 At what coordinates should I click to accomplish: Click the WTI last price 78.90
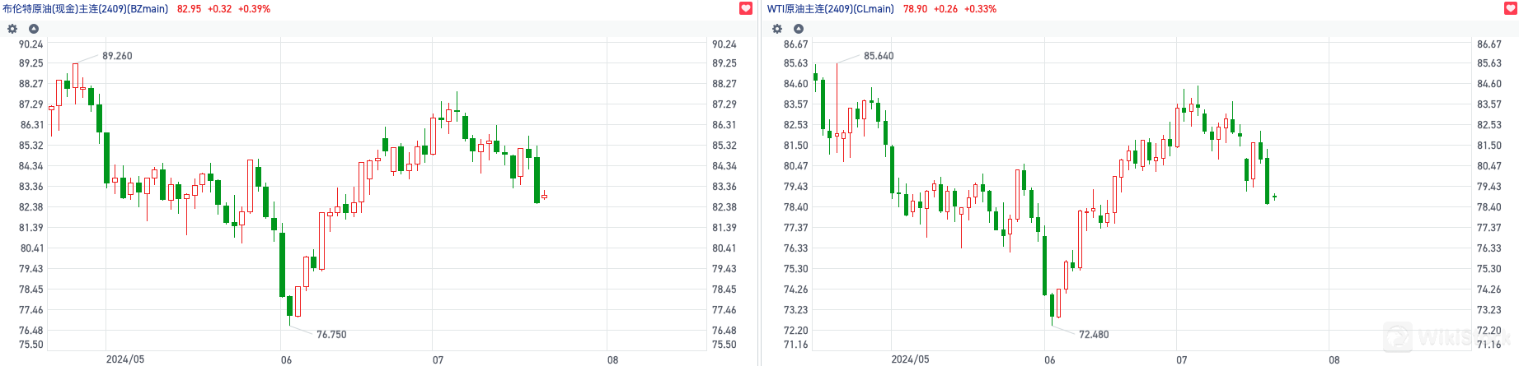[x=915, y=9]
